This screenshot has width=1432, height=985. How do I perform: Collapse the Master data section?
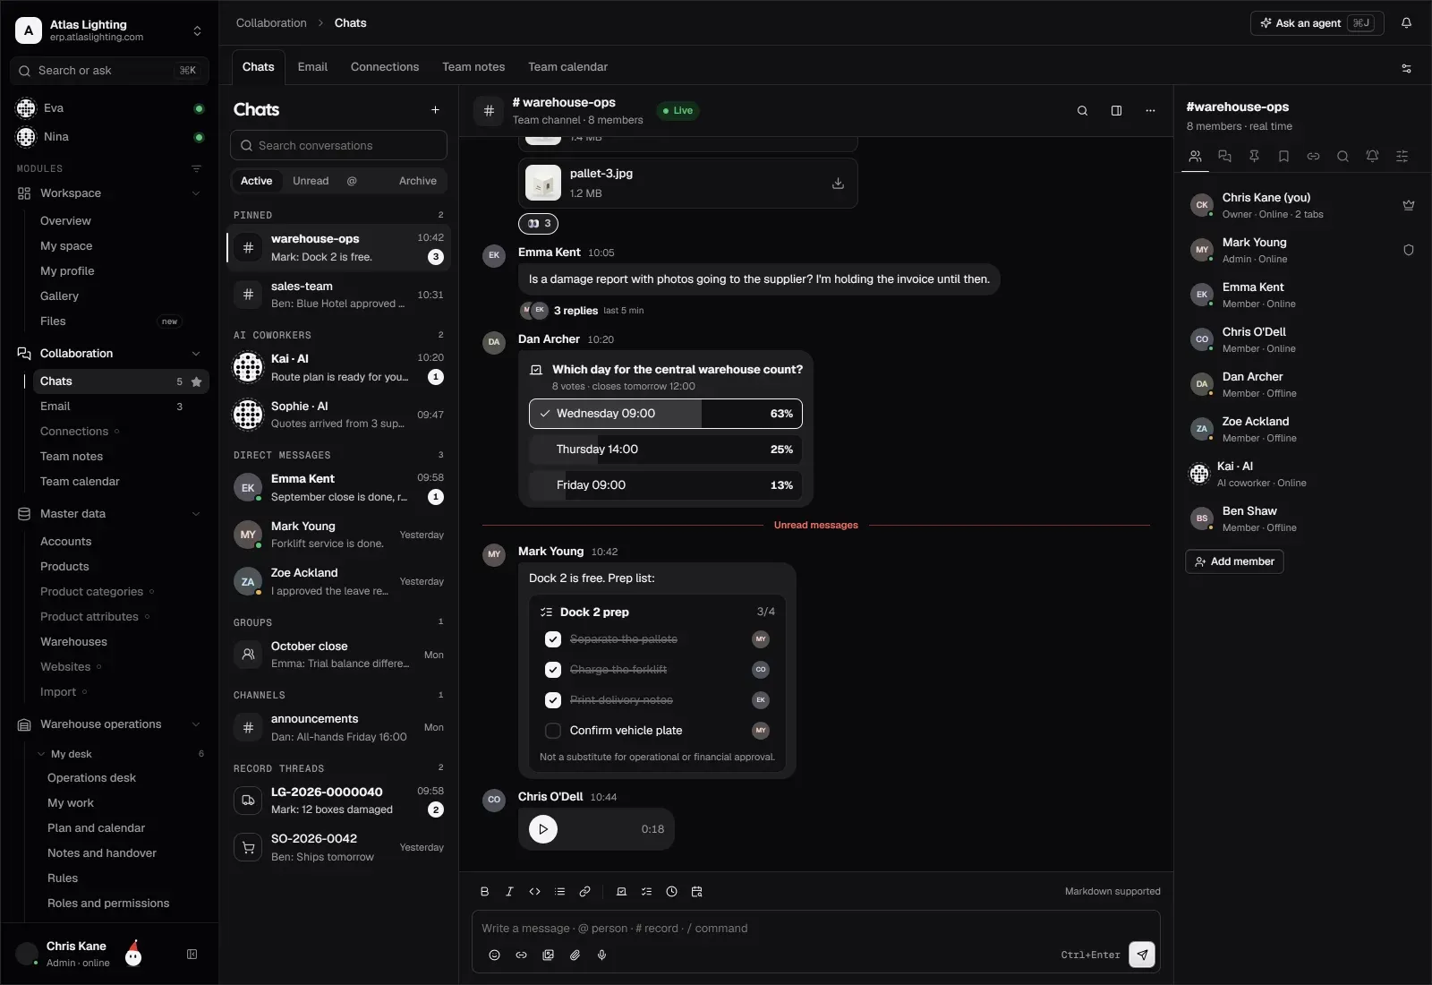tap(196, 514)
